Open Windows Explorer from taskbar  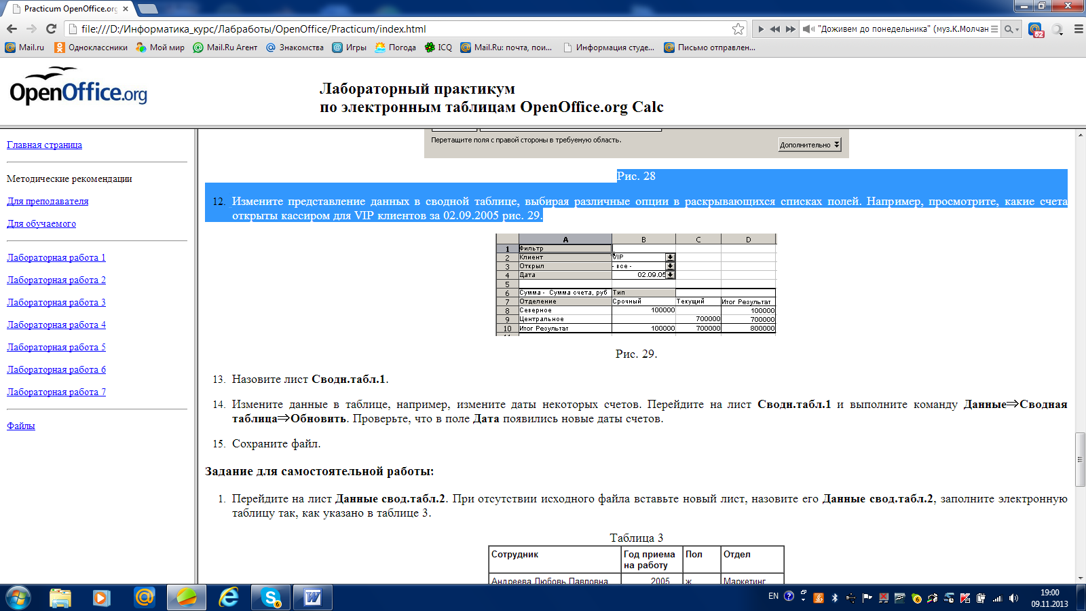tap(60, 597)
